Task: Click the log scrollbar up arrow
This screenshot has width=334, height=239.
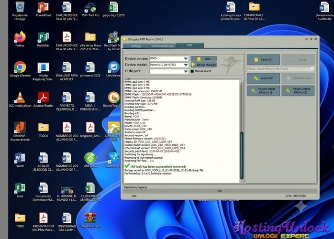Action: pyautogui.click(x=242, y=82)
